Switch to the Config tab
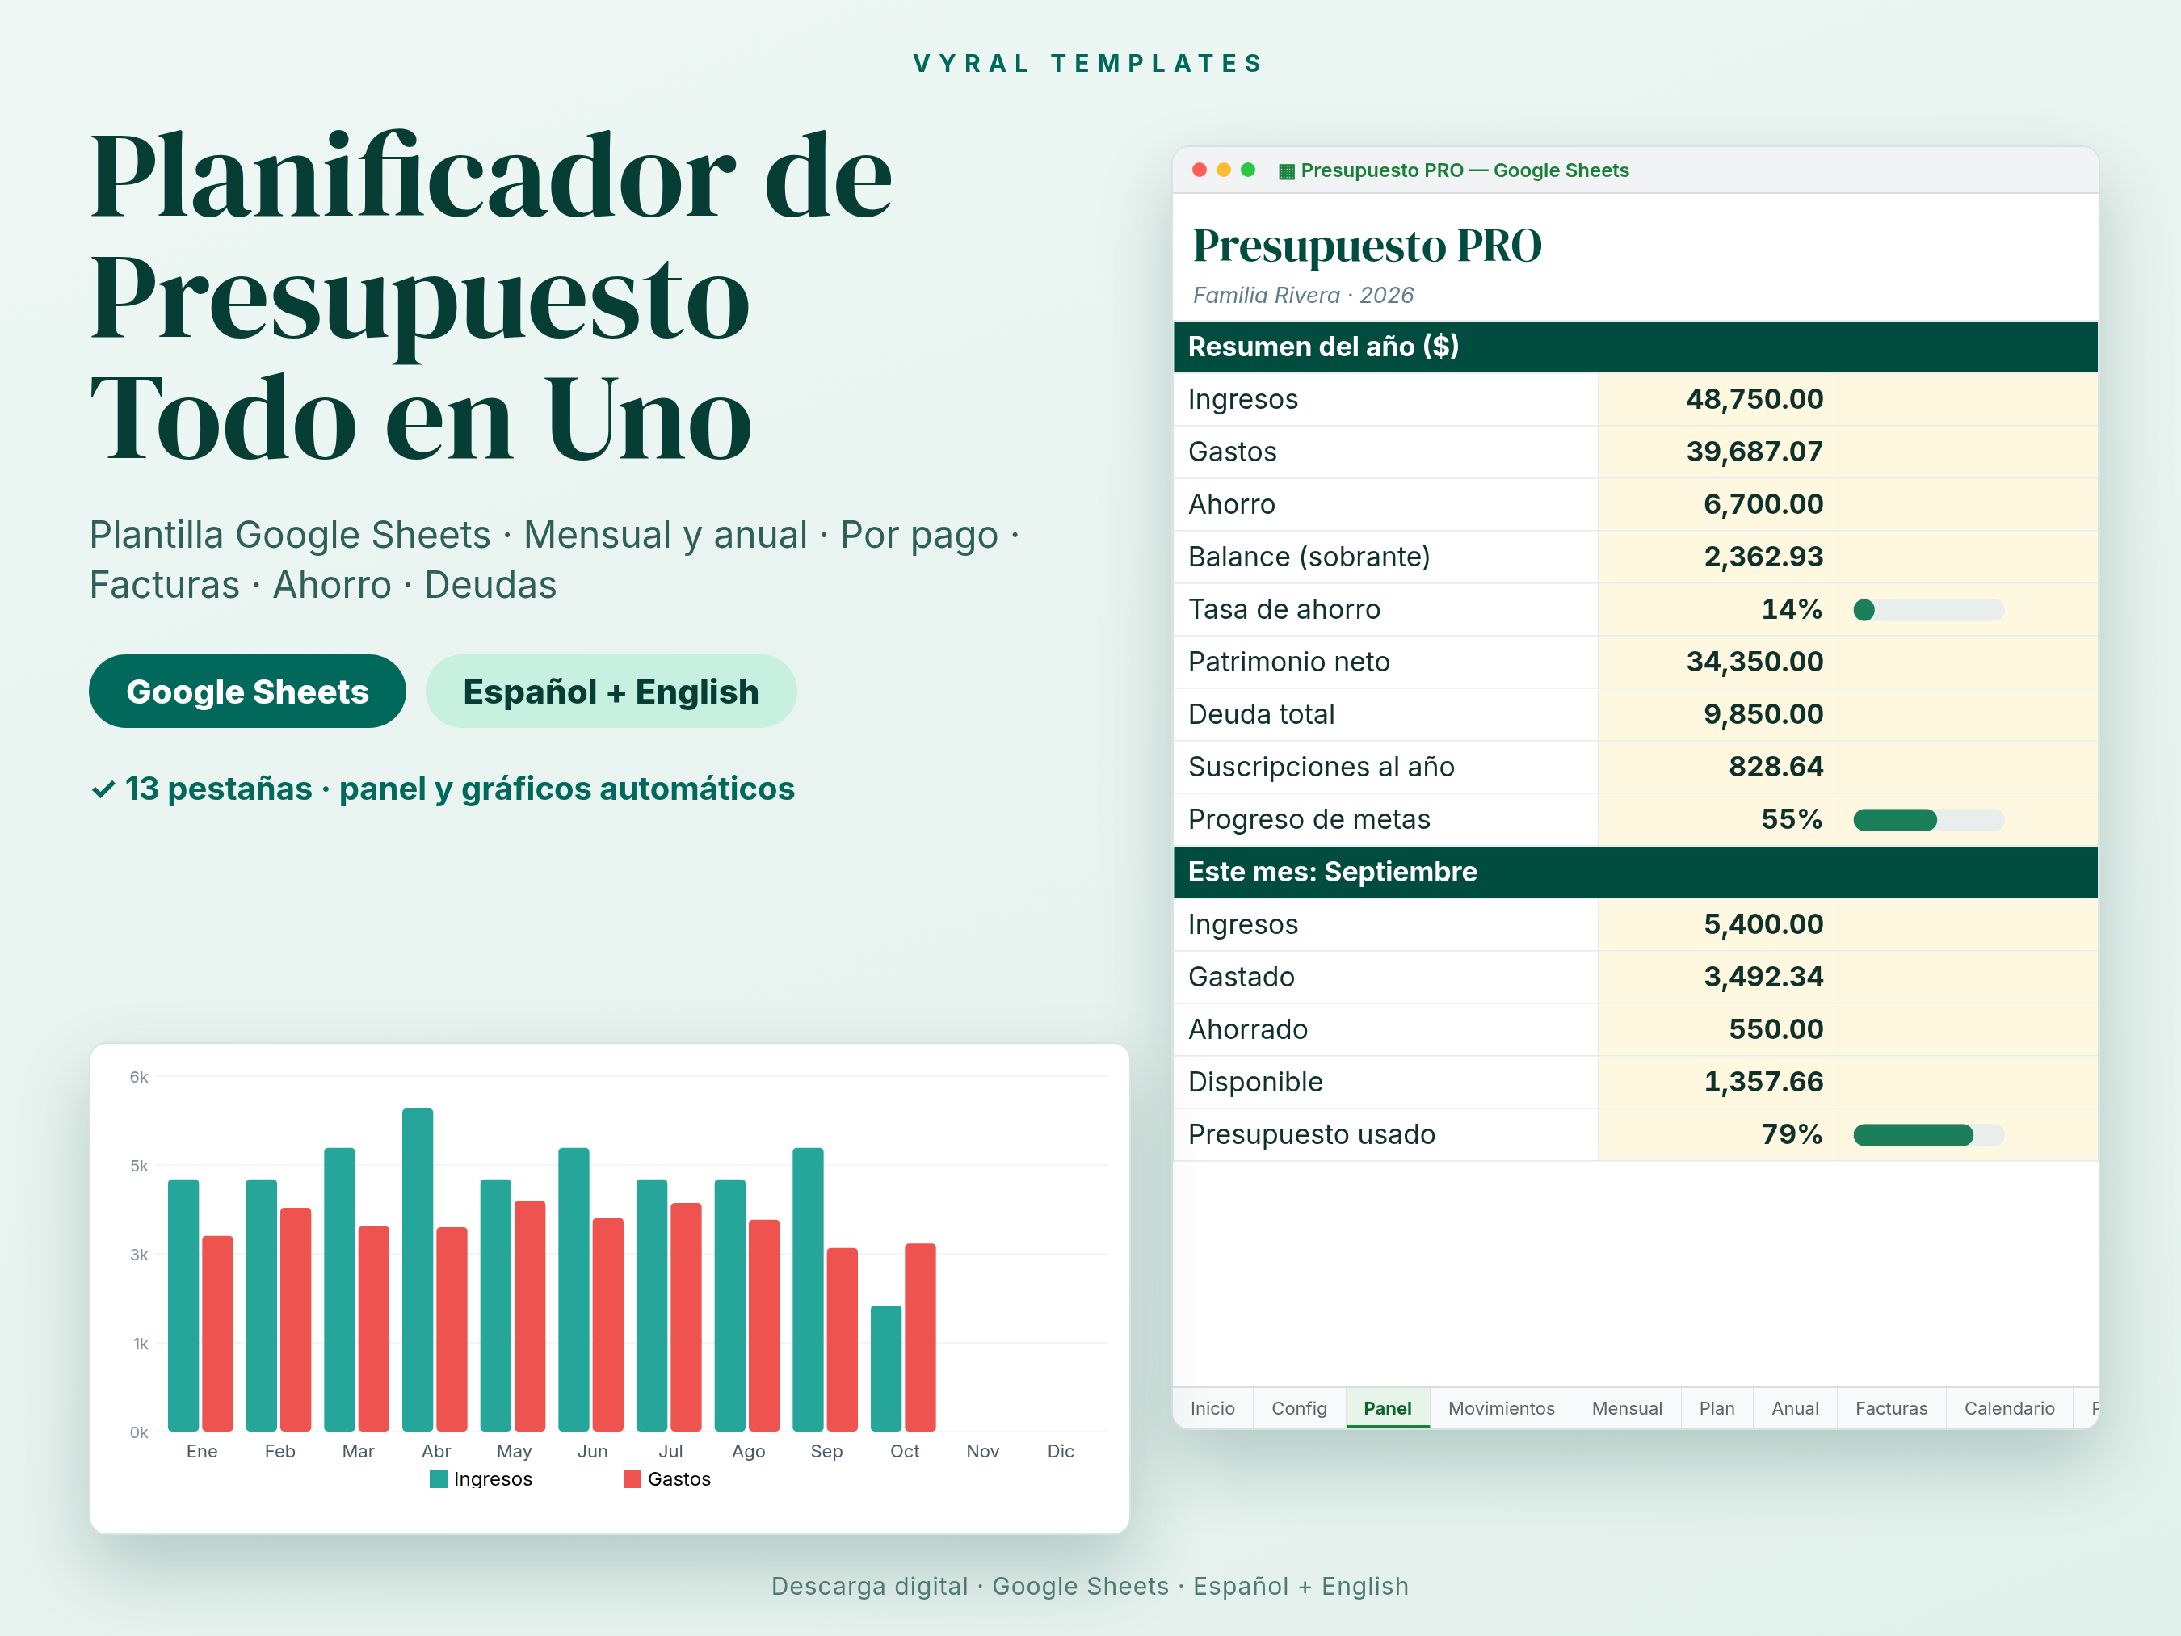 pos(1299,1407)
